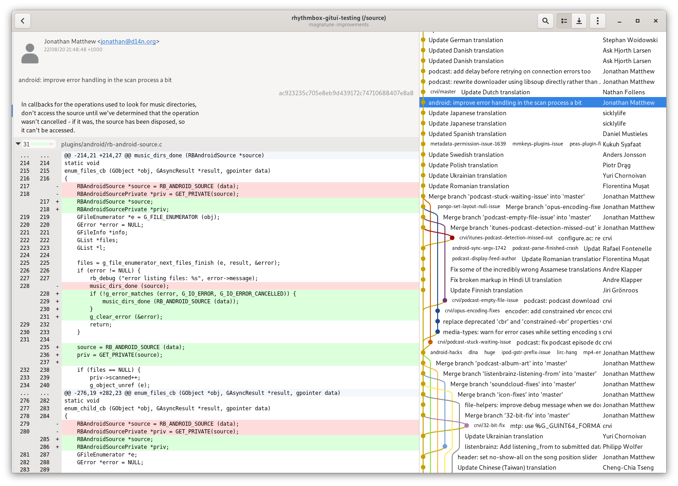Switch to the changes view in the header switcher
This screenshot has width=678, height=486.
tap(579, 20)
